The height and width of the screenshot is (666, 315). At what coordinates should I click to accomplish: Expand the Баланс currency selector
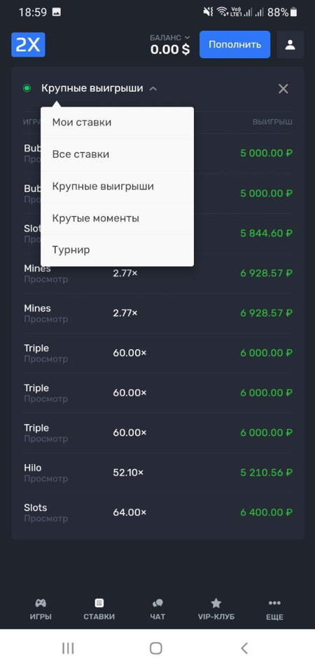170,45
